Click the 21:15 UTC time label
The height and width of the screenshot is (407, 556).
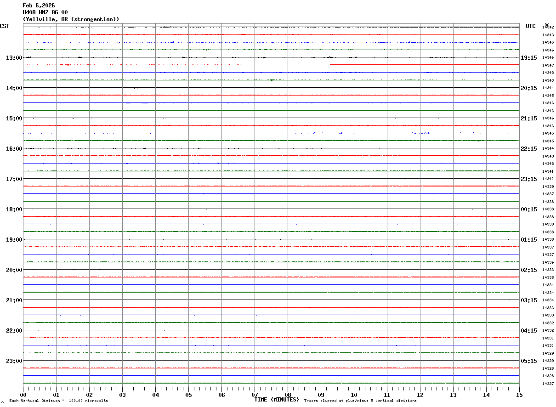coord(528,119)
